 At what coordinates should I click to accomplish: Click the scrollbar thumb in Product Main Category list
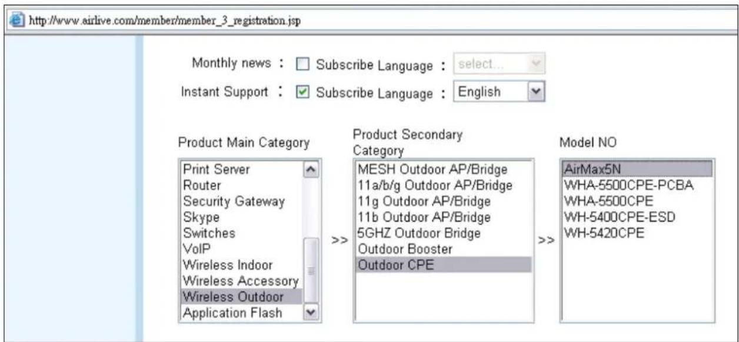click(x=310, y=271)
